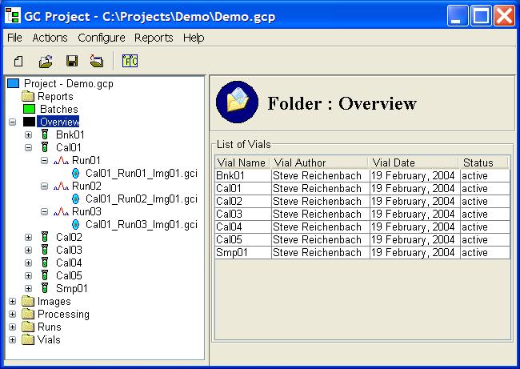Expand the Processing folder node
This screenshot has height=369, width=520.
(x=12, y=315)
